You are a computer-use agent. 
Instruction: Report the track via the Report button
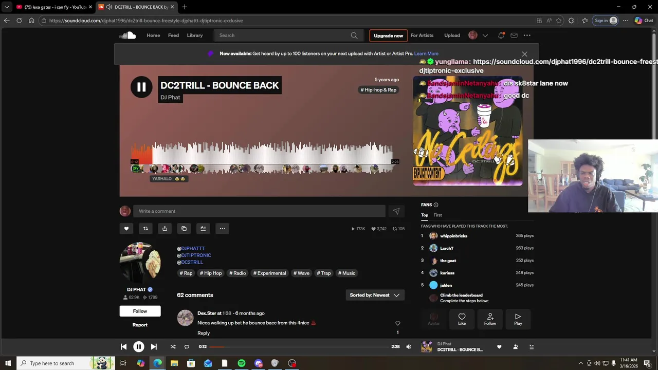pyautogui.click(x=140, y=325)
